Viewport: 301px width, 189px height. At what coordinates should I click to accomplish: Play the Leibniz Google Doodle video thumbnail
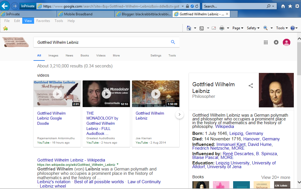57,94
